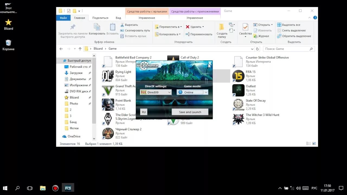Click the Up arrow navigation icon
This screenshot has width=347, height=195.
pos(80,49)
